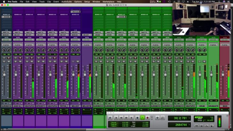Click the TRITON_1 volume fader
The width and height of the screenshot is (233, 131).
coord(62,73)
